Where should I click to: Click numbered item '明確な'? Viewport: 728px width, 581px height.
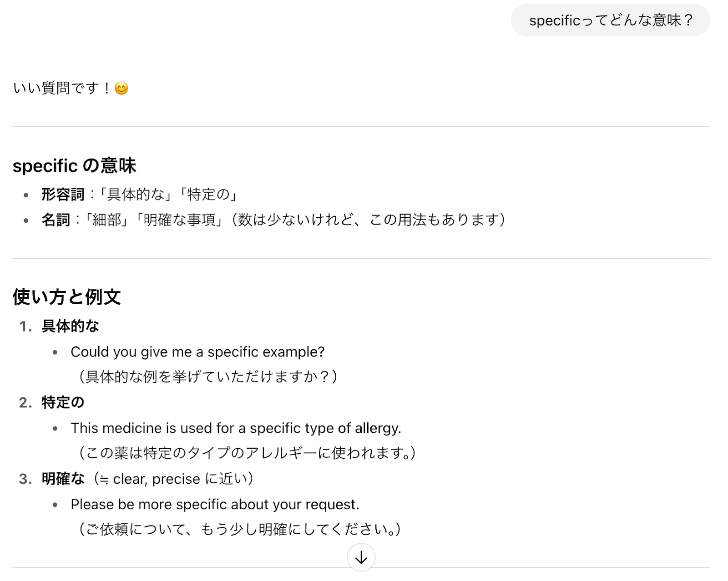coord(63,479)
